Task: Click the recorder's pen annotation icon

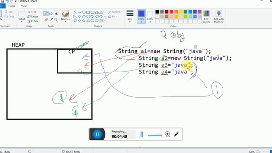Action: pyautogui.click(x=176, y=134)
